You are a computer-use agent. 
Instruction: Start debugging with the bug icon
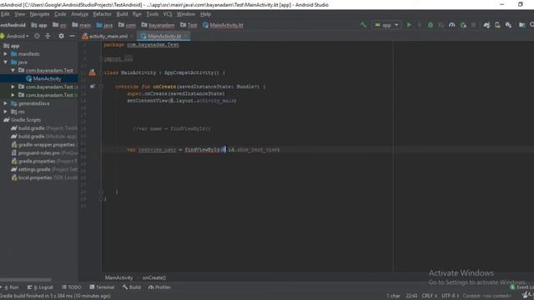coord(431,25)
